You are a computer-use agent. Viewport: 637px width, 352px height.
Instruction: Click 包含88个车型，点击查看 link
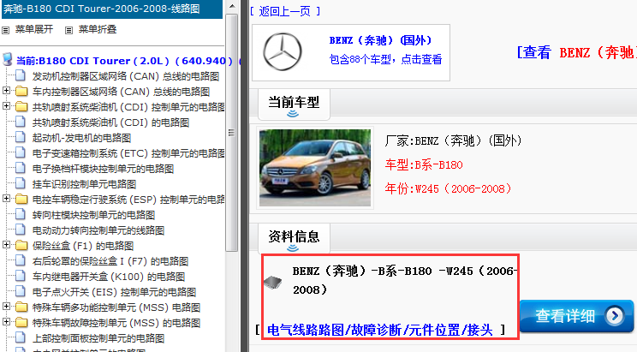pyautogui.click(x=385, y=59)
